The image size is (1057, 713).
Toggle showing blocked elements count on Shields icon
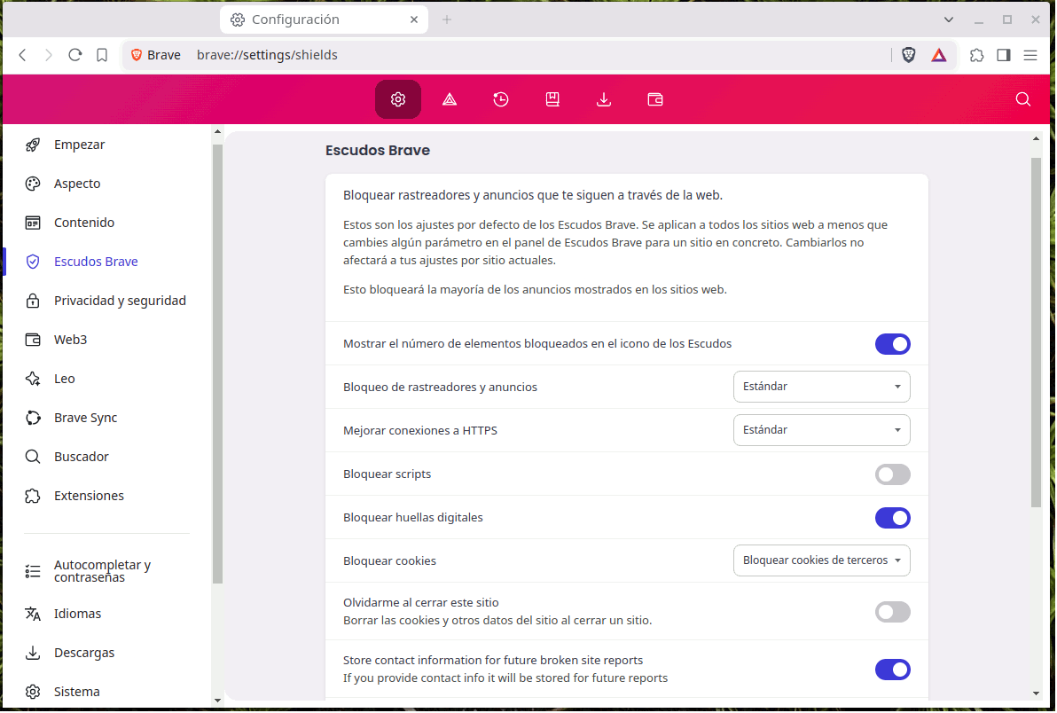[893, 344]
